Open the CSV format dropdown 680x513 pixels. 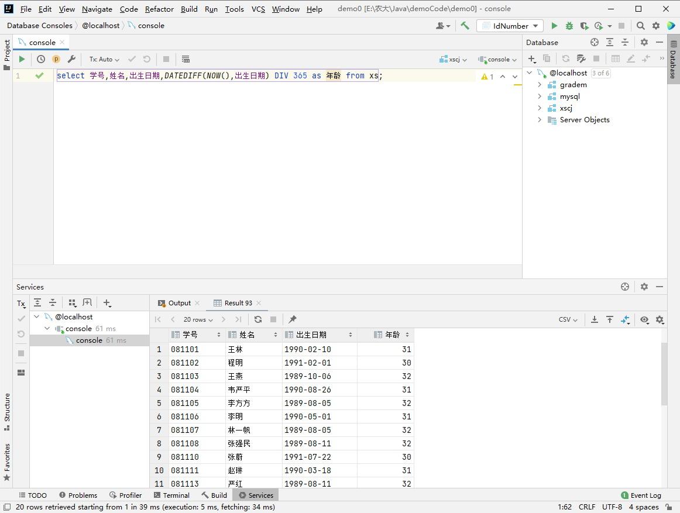568,319
